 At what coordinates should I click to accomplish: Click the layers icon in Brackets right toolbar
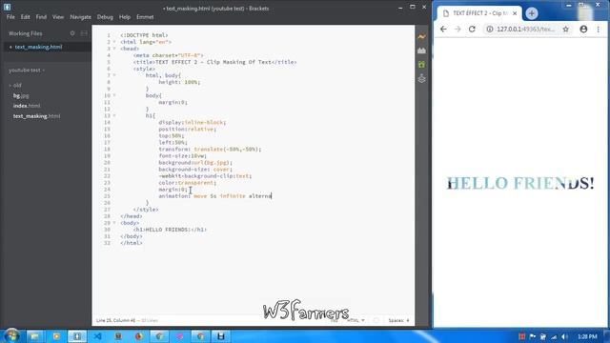click(421, 79)
